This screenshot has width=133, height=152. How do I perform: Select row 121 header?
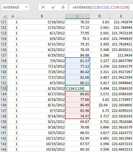tap(4, 22)
